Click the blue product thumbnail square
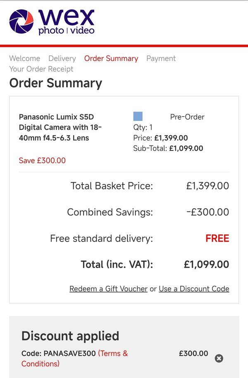Viewport: 248px width, 378px height. click(138, 116)
